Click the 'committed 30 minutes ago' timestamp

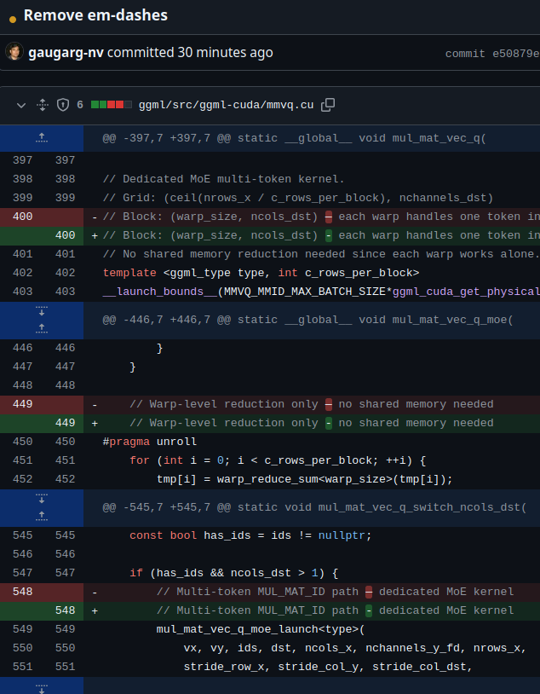pyautogui.click(x=190, y=53)
